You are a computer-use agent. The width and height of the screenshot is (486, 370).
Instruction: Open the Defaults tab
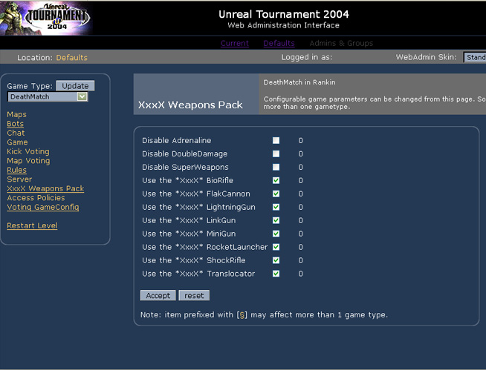(x=279, y=43)
